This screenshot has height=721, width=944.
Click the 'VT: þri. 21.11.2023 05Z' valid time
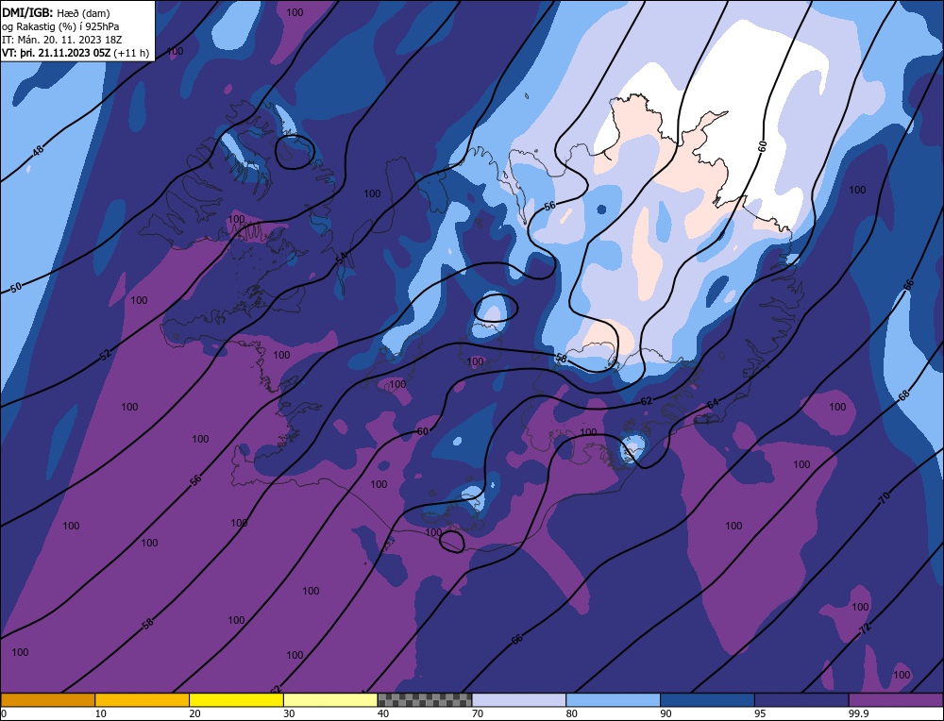(56, 53)
